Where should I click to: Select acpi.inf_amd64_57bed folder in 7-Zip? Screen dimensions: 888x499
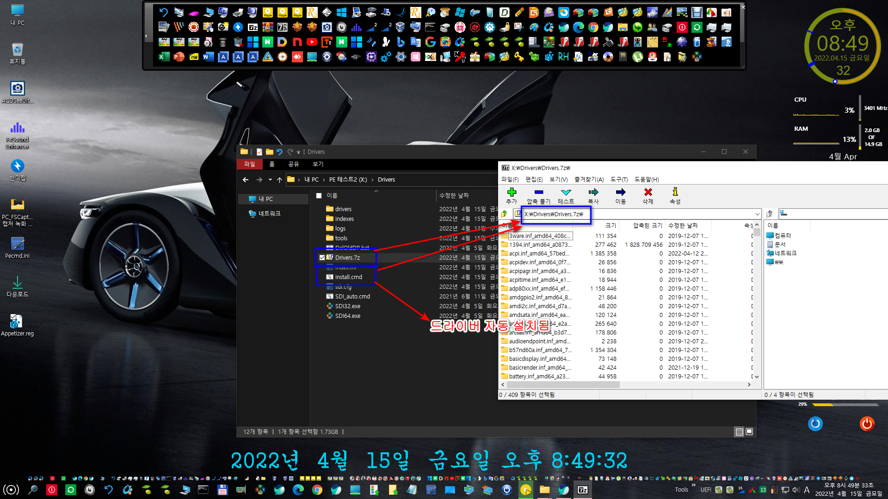tap(539, 254)
